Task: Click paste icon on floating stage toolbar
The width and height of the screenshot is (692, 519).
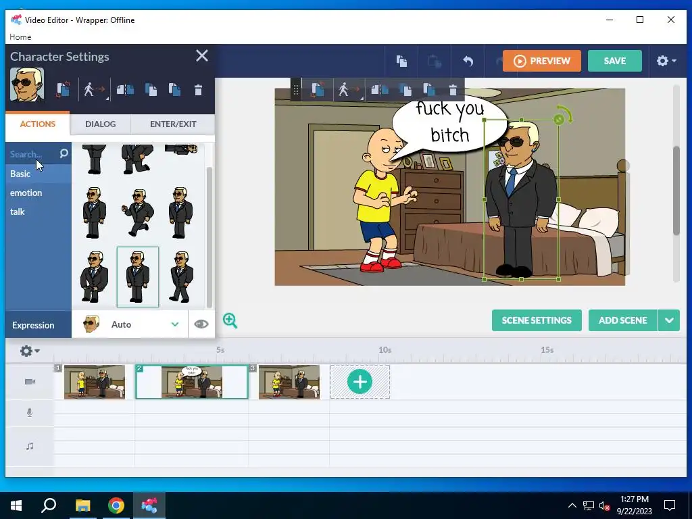Action: (429, 90)
